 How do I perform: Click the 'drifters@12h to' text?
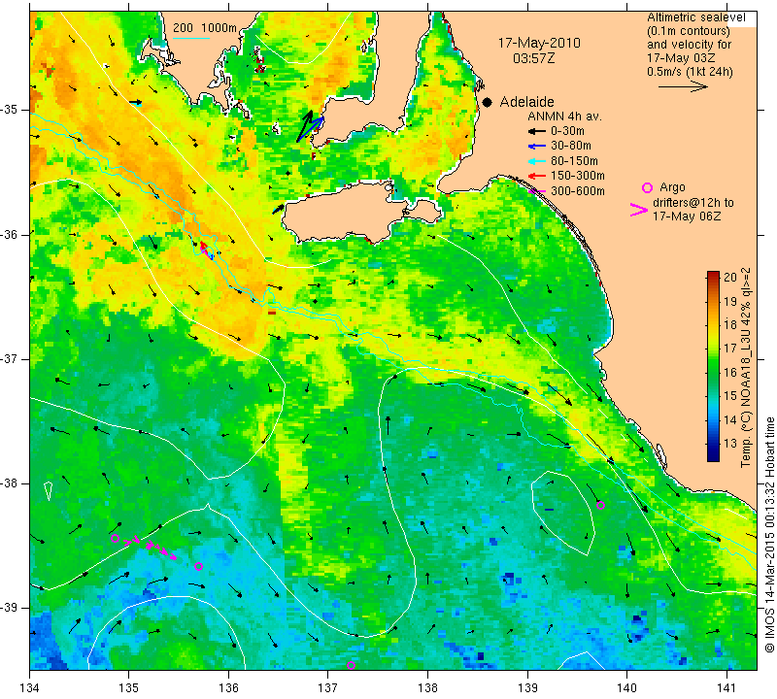click(693, 203)
